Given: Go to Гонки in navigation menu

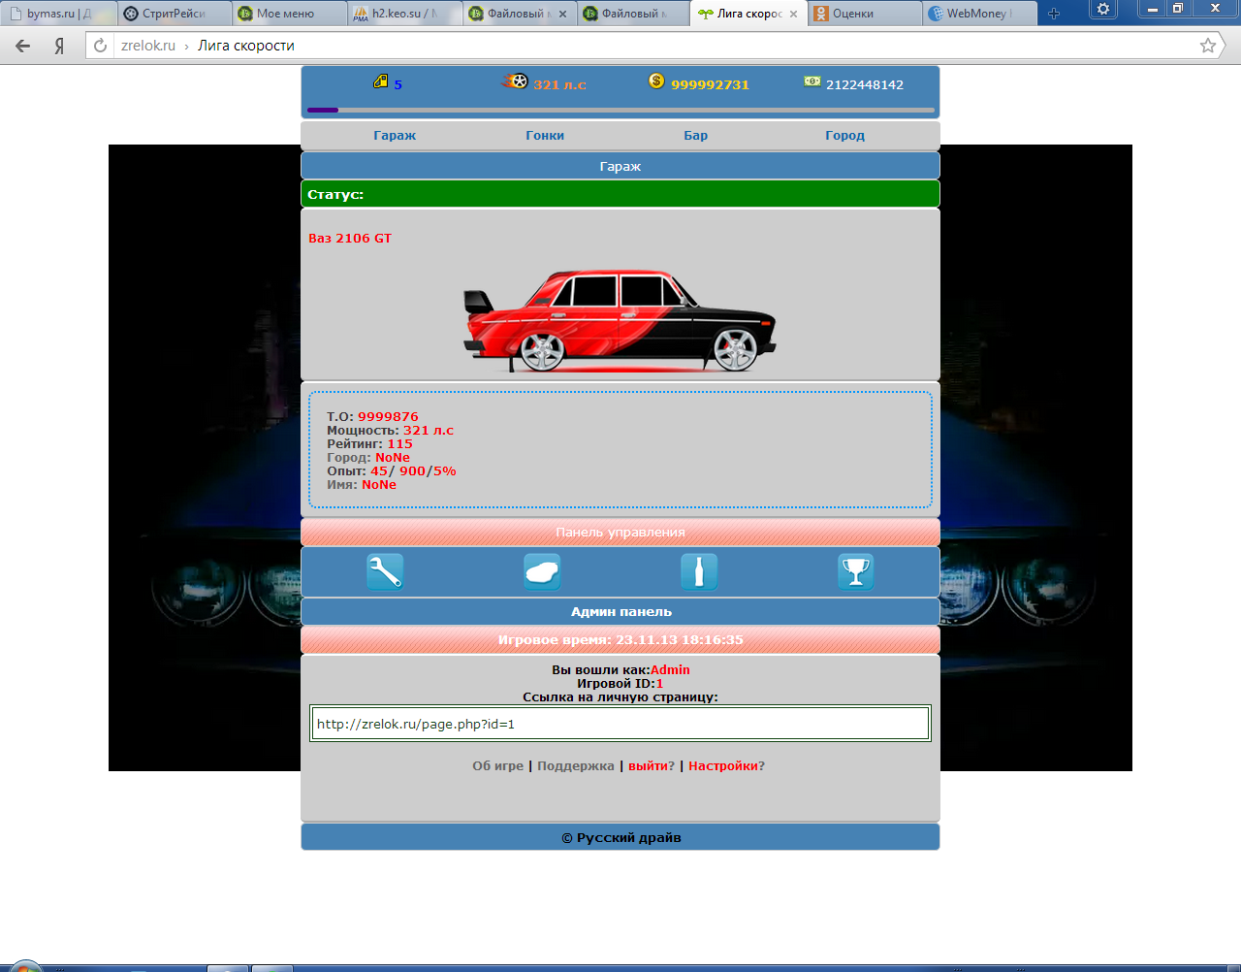Looking at the screenshot, I should coord(545,136).
